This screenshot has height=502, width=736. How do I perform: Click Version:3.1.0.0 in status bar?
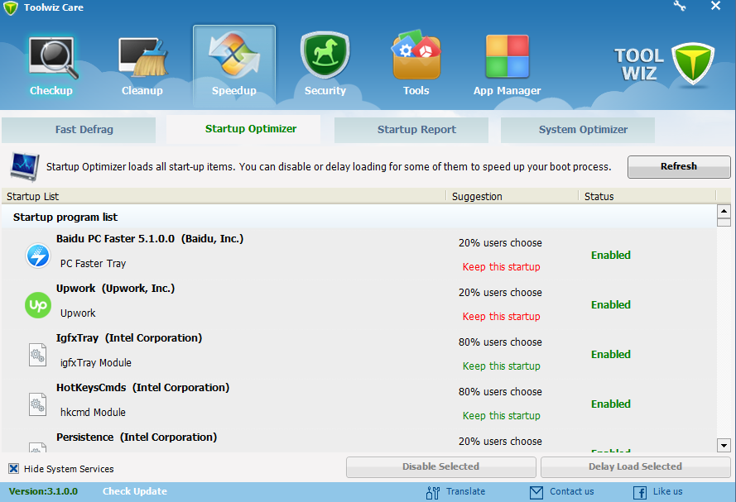43,491
